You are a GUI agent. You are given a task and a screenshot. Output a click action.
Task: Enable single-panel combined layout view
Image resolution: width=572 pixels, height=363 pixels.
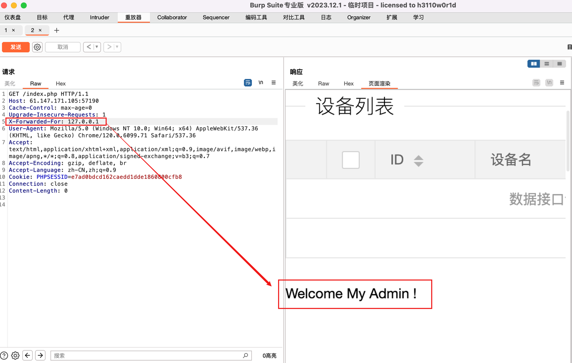[560, 63]
